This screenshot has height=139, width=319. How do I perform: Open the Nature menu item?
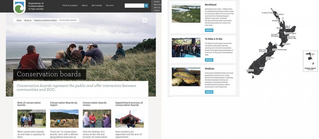point(85,6)
